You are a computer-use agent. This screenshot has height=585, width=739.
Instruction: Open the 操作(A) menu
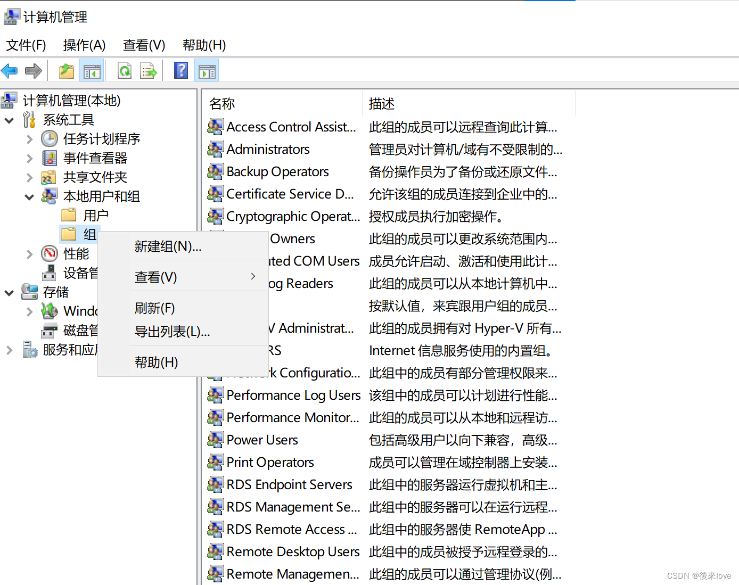[84, 45]
